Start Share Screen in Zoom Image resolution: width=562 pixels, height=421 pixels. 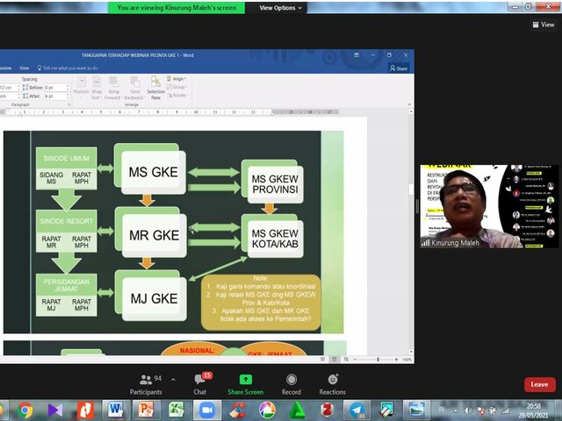pos(246,384)
